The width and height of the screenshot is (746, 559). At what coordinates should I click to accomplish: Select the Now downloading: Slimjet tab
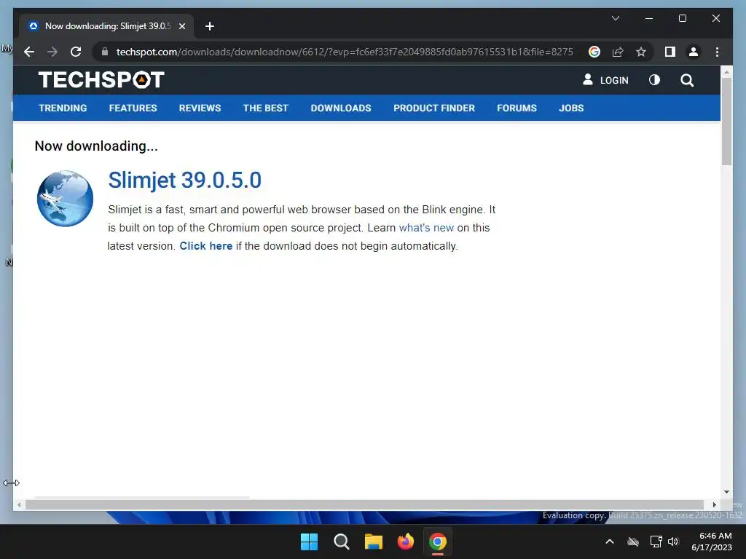coord(107,26)
